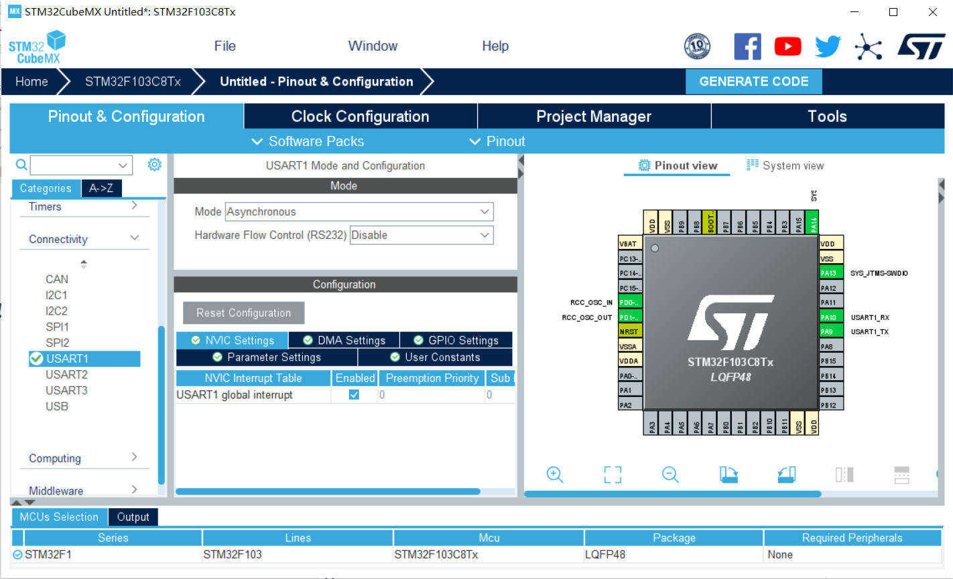Toggle the STM32F1 series selection mark
Viewport: 953px width, 579px height.
(x=17, y=554)
